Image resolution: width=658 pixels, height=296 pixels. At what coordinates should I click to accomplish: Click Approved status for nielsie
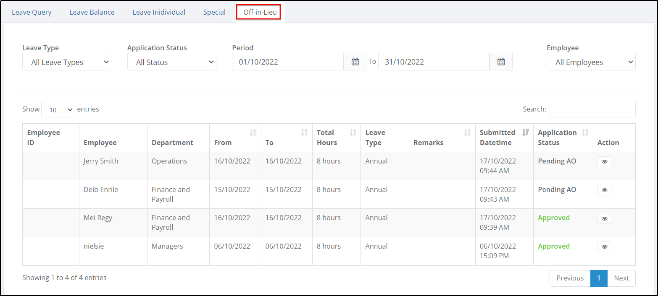[x=554, y=246]
